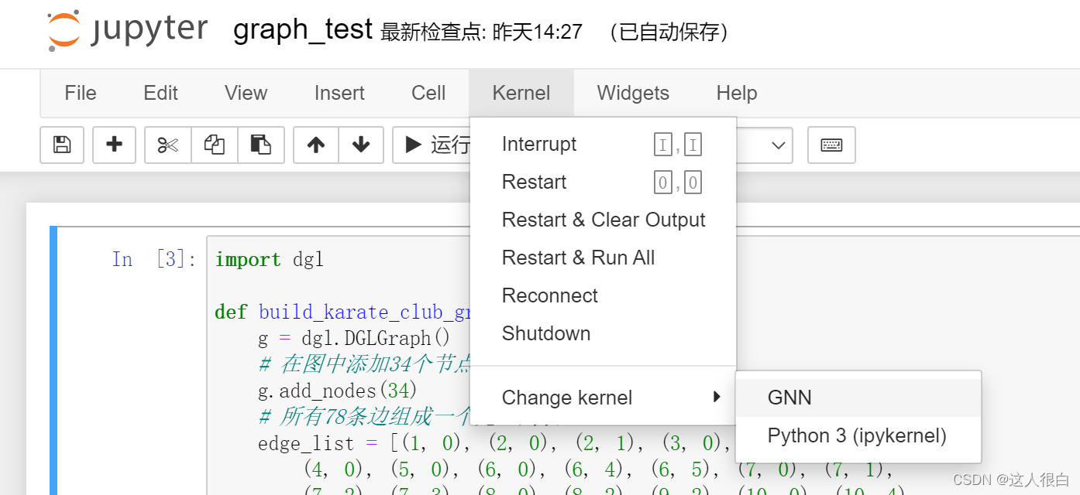Click the save and checkpoint icon

62,145
